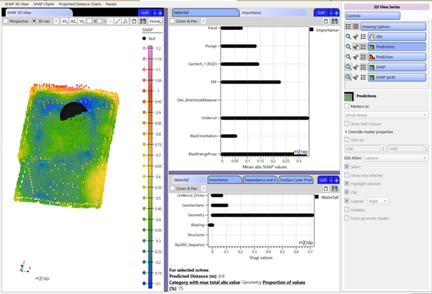Click the Home view button
The height and width of the screenshot is (294, 432).
pyautogui.click(x=155, y=21)
